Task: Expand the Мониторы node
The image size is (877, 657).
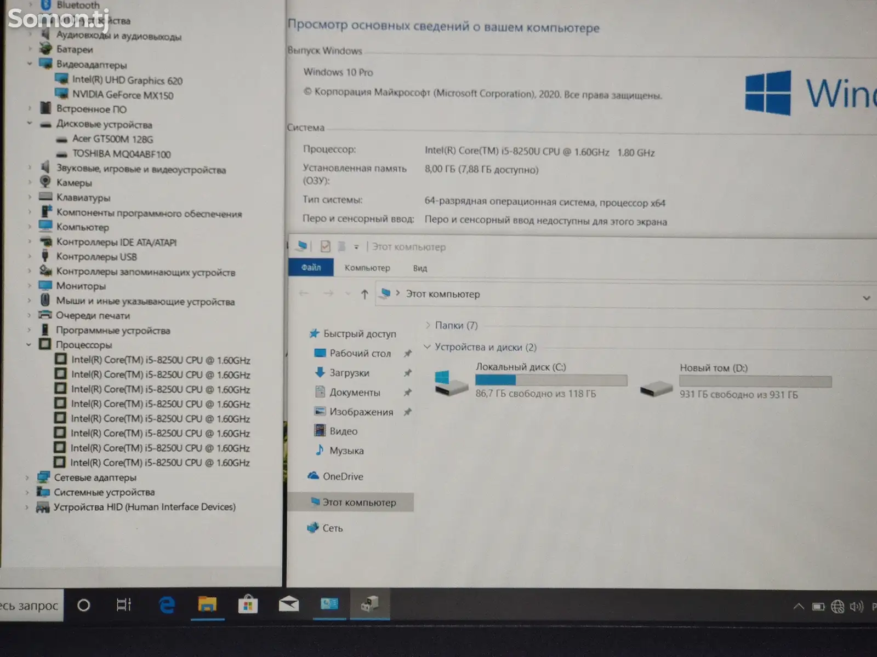Action: 29,285
